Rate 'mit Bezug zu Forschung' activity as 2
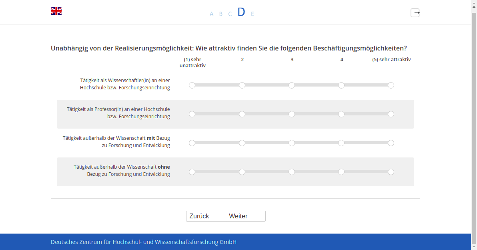The width and height of the screenshot is (477, 250). click(x=242, y=143)
